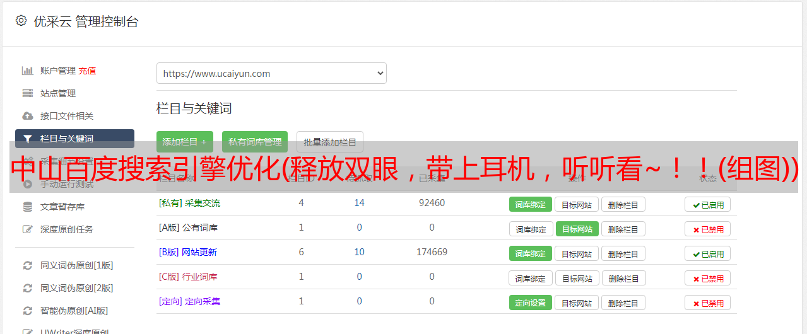Click 目标网站 for 定向采集 row
The height and width of the screenshot is (334, 807).
[x=577, y=302]
